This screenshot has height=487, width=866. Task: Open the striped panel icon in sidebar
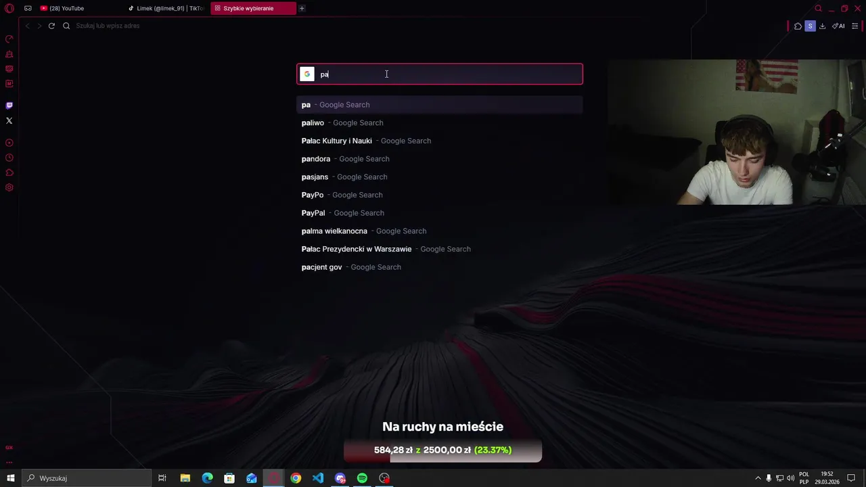coord(9,69)
